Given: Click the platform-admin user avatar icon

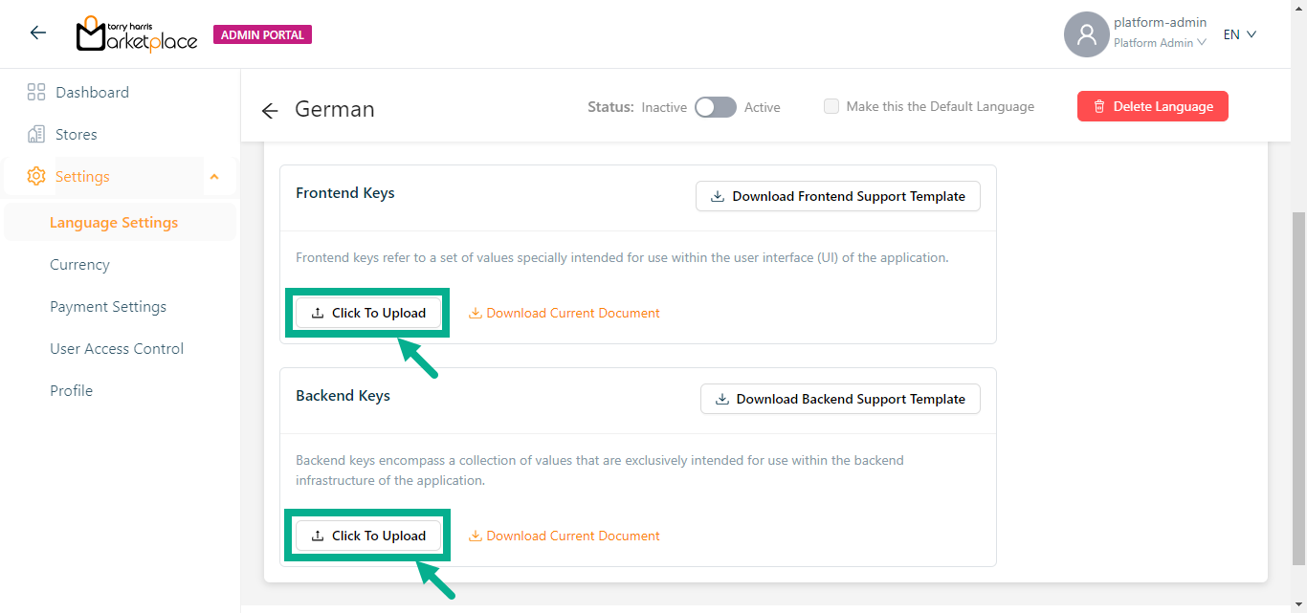Looking at the screenshot, I should click(x=1086, y=34).
